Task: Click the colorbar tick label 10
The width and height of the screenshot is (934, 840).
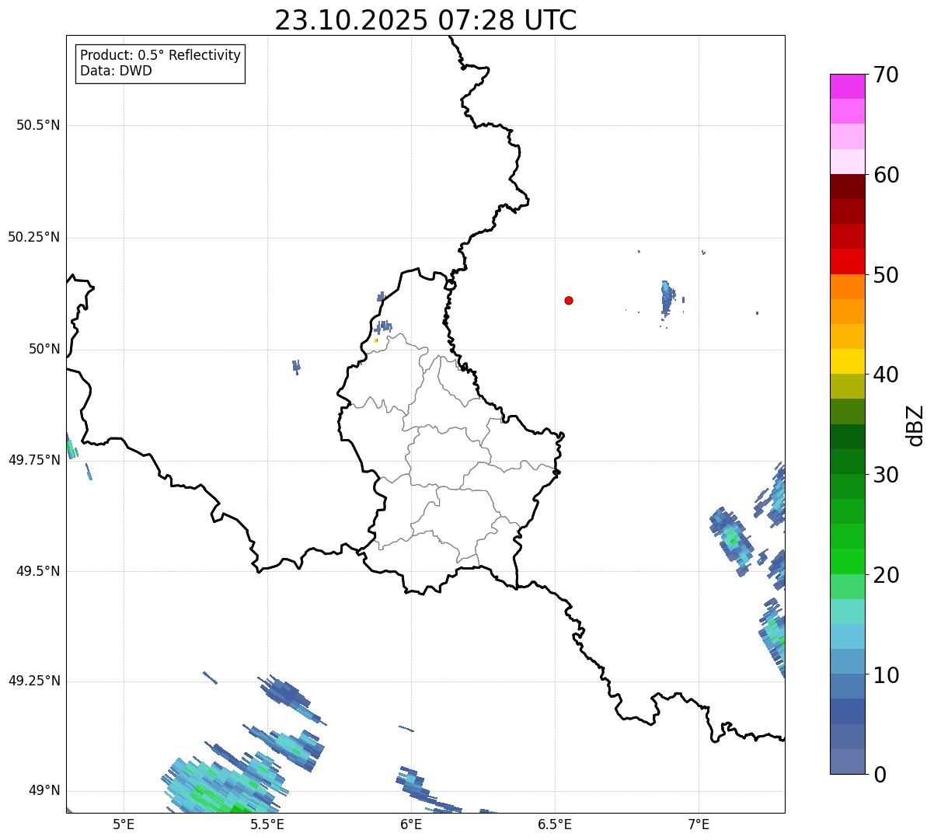Action: tap(886, 675)
